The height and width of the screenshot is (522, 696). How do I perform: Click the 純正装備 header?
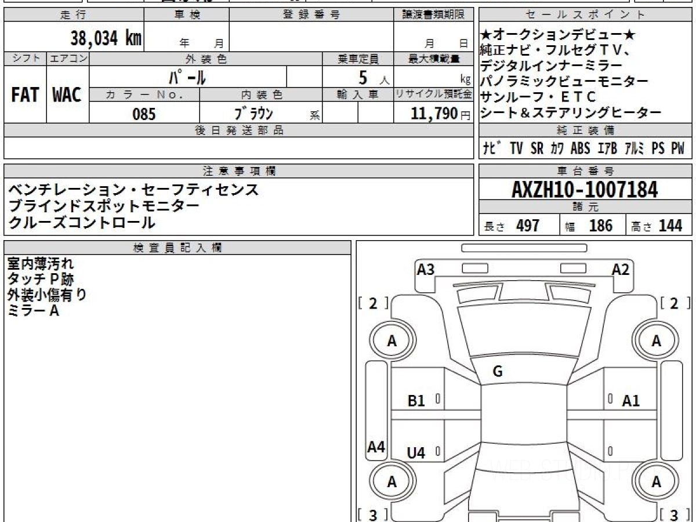(x=586, y=130)
